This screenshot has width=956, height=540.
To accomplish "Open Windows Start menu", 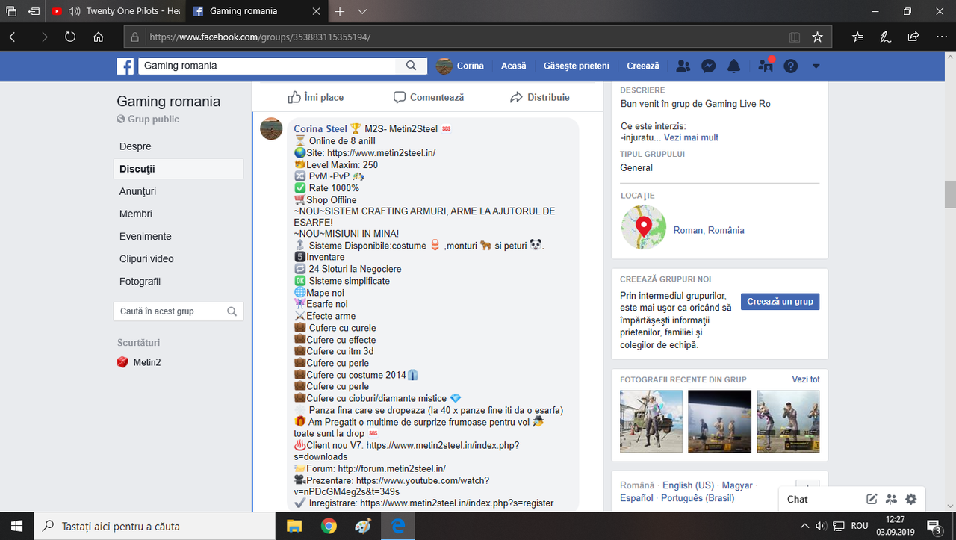I will pyautogui.click(x=17, y=526).
